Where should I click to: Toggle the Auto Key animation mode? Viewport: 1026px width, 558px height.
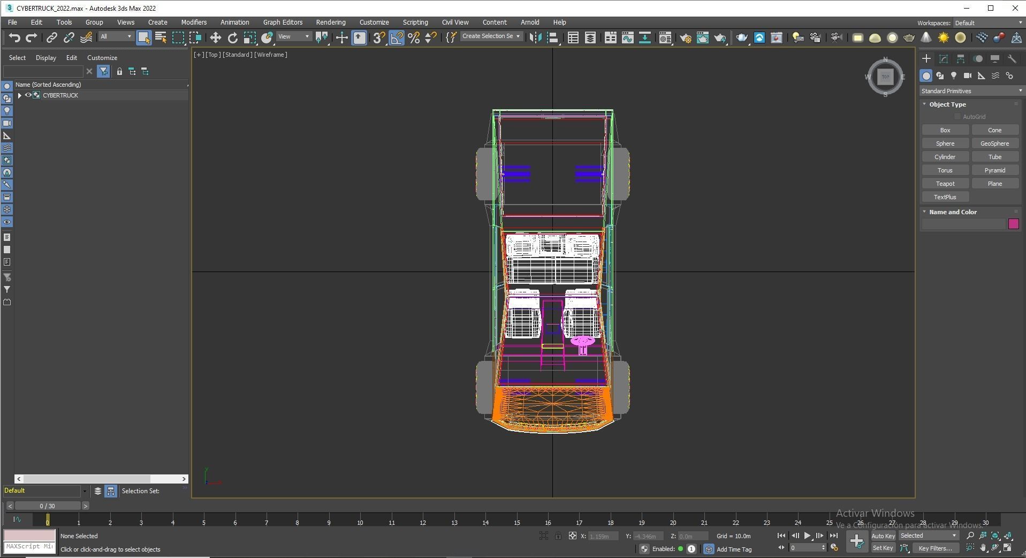click(x=883, y=536)
